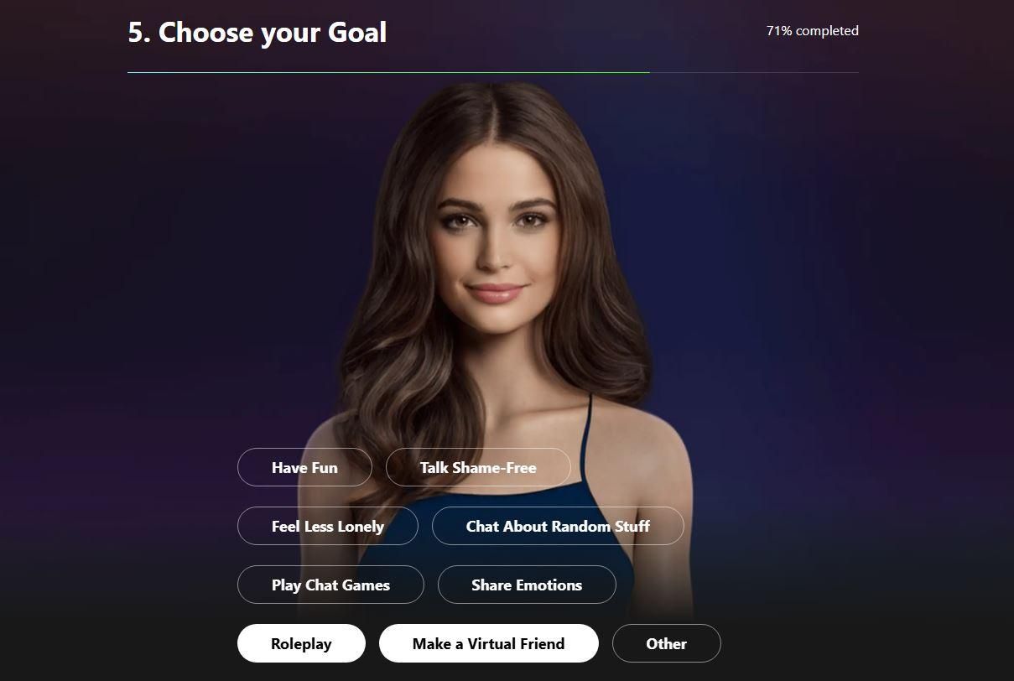Image resolution: width=1014 pixels, height=681 pixels.
Task: Select Chat About Random Stuff
Action: point(558,526)
